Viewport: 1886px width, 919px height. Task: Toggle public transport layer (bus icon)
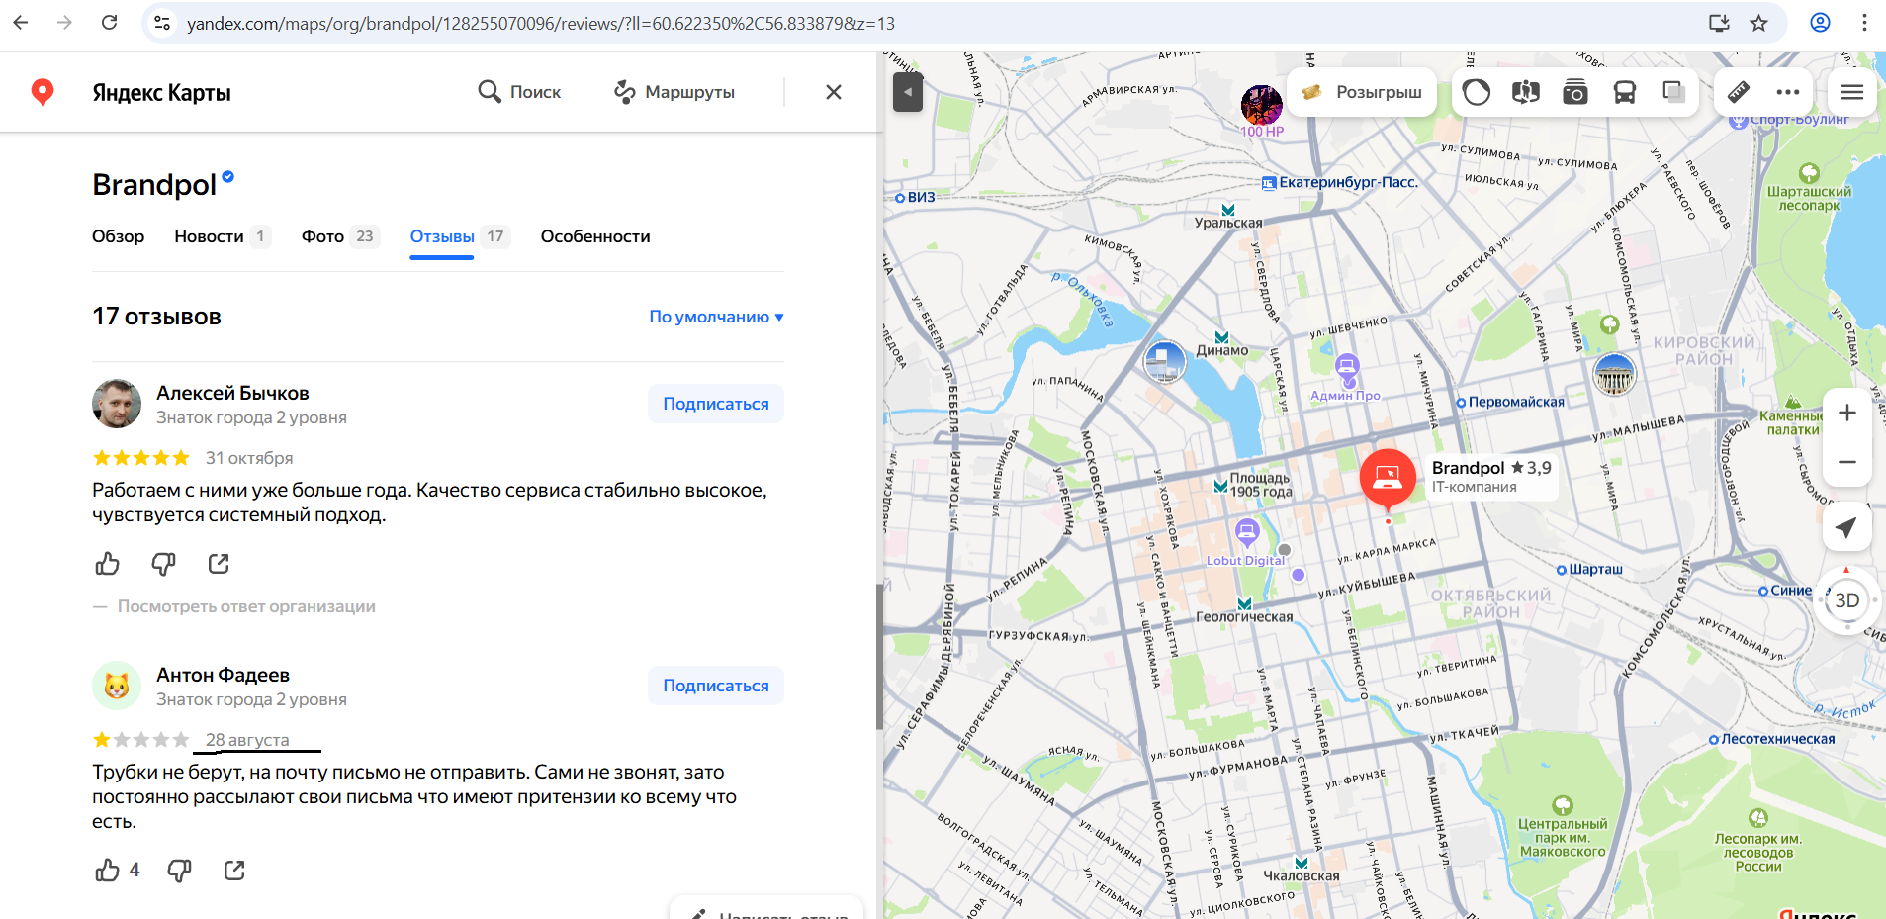pos(1624,92)
